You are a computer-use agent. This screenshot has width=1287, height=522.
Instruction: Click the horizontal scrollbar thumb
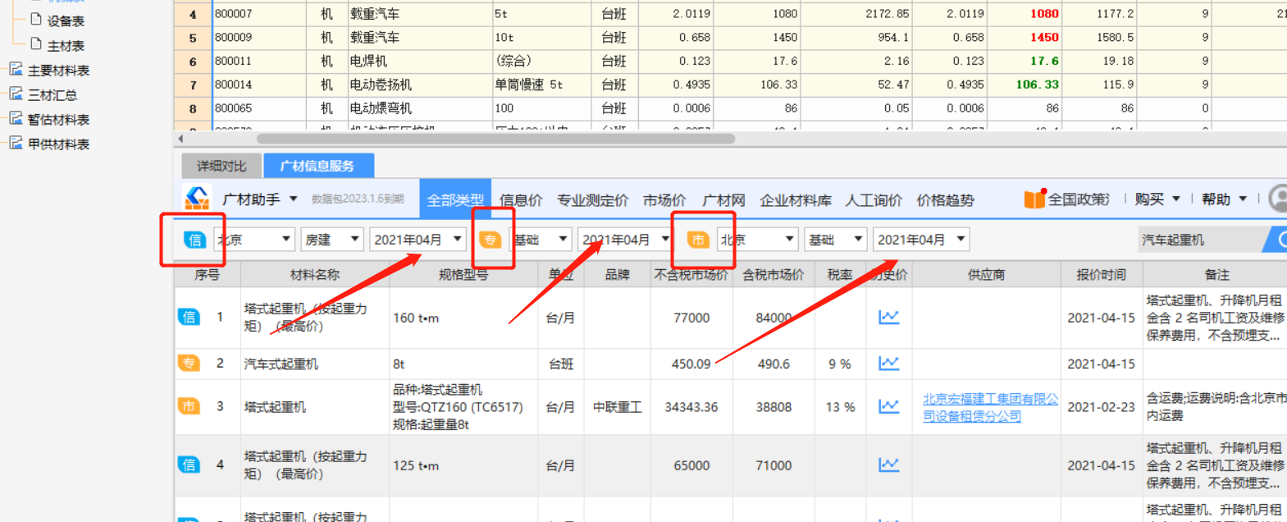(495, 139)
